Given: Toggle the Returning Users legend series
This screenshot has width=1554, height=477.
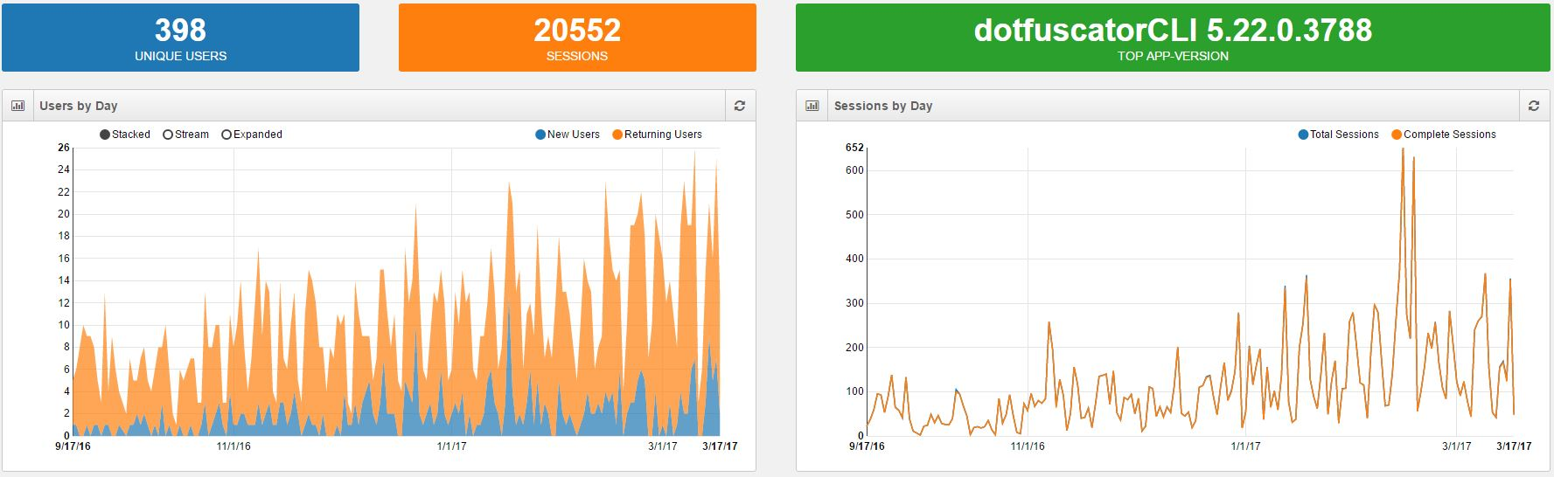Looking at the screenshot, I should 657,135.
